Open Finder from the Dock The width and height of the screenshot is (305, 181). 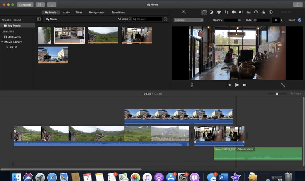pyautogui.click(x=16, y=177)
